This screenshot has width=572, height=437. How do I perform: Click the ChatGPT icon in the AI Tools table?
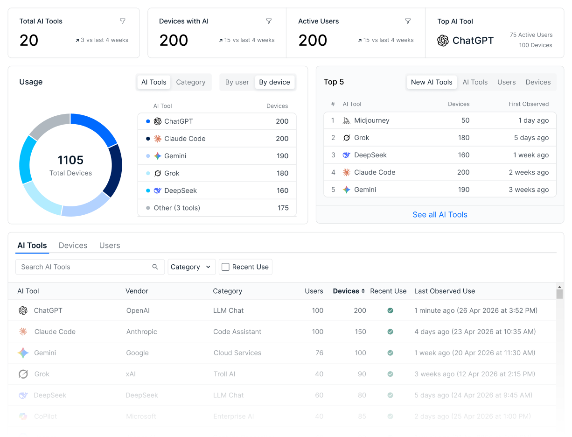point(23,310)
